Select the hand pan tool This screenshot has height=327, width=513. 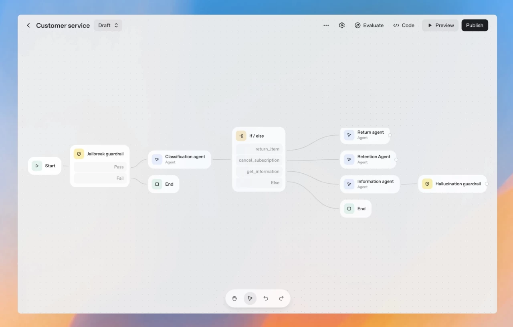pyautogui.click(x=234, y=298)
